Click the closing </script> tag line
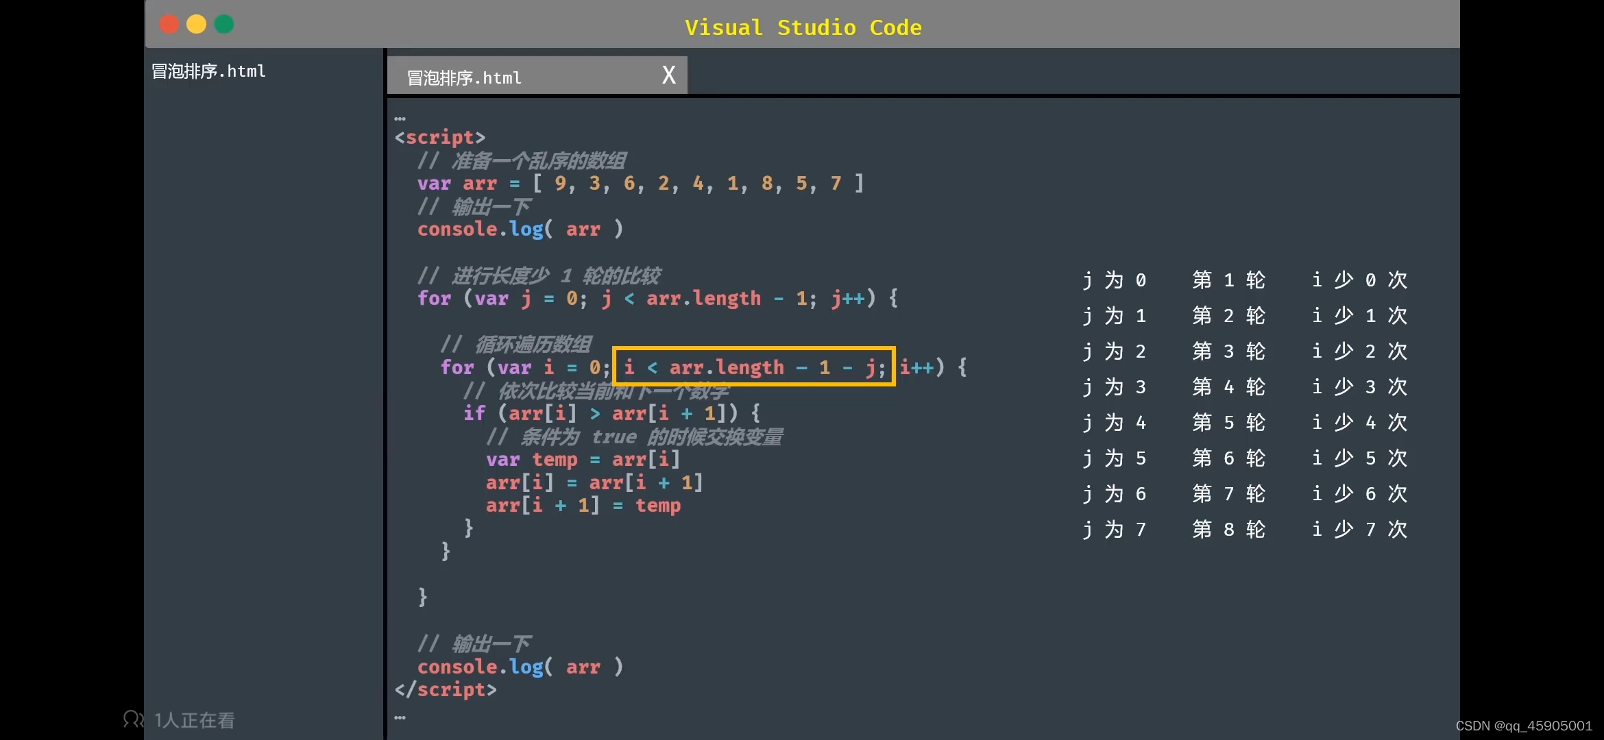The width and height of the screenshot is (1604, 740). pos(446,689)
